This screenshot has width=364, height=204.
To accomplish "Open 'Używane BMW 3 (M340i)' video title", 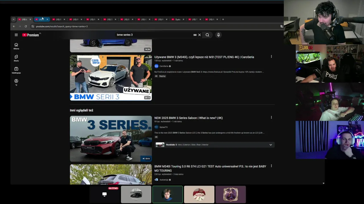I will click(x=204, y=57).
